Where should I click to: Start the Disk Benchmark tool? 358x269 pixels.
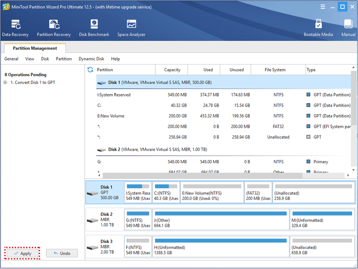tap(94, 28)
